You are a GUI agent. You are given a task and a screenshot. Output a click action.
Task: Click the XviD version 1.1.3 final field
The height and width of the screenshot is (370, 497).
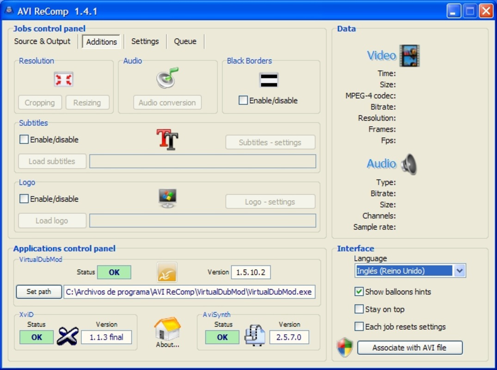(x=106, y=337)
